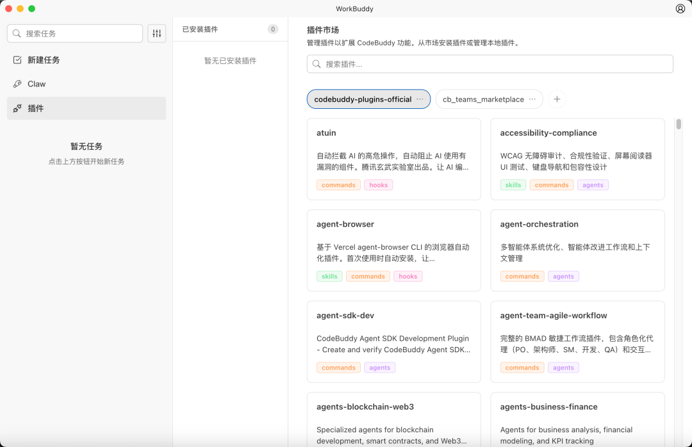This screenshot has height=447, width=692.
Task: Click commands tag on accessibility-compliance card
Action: coord(552,185)
